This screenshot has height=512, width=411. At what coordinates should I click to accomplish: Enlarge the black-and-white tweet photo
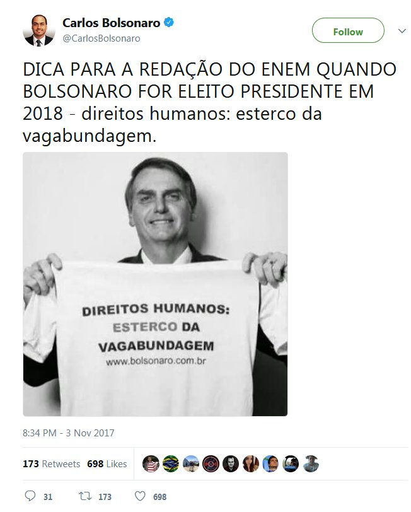(x=156, y=284)
